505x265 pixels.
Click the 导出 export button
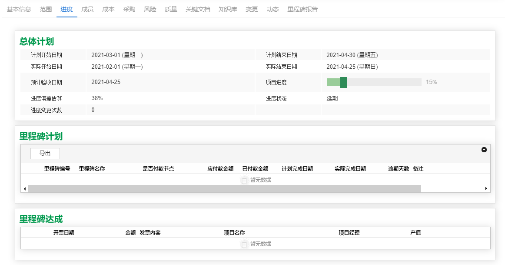click(x=45, y=153)
